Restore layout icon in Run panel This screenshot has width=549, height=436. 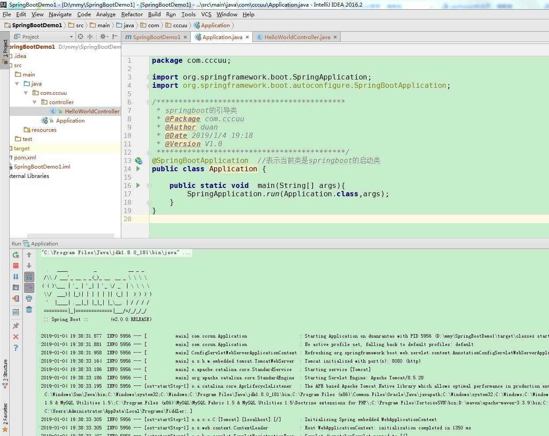click(16, 312)
